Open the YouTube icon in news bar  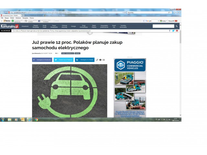[177, 31]
